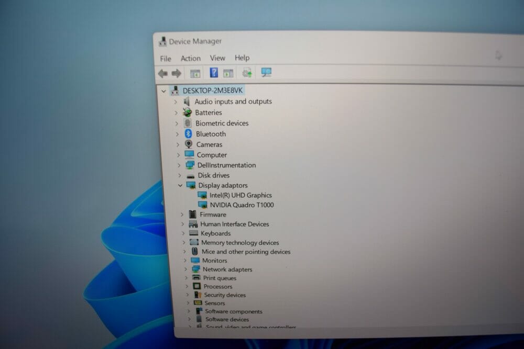The image size is (524, 349).
Task: Open the View menu
Action: (217, 58)
